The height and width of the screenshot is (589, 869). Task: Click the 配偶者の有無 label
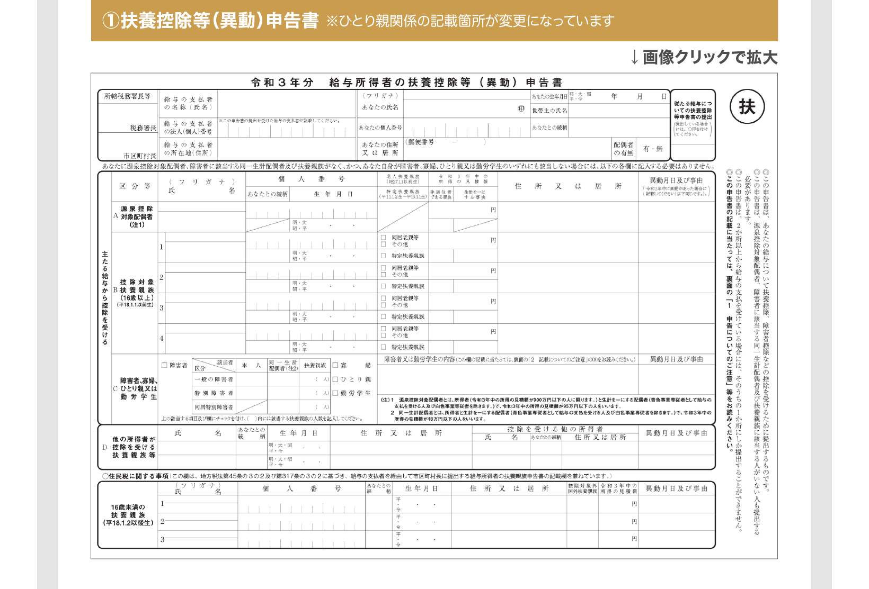(x=623, y=149)
